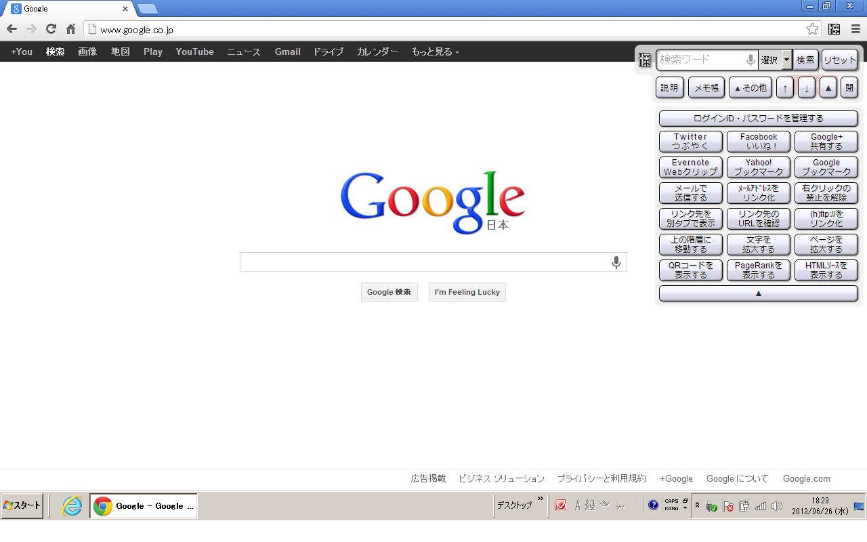
Task: Open the extension icon next to the star
Action: click(x=834, y=29)
